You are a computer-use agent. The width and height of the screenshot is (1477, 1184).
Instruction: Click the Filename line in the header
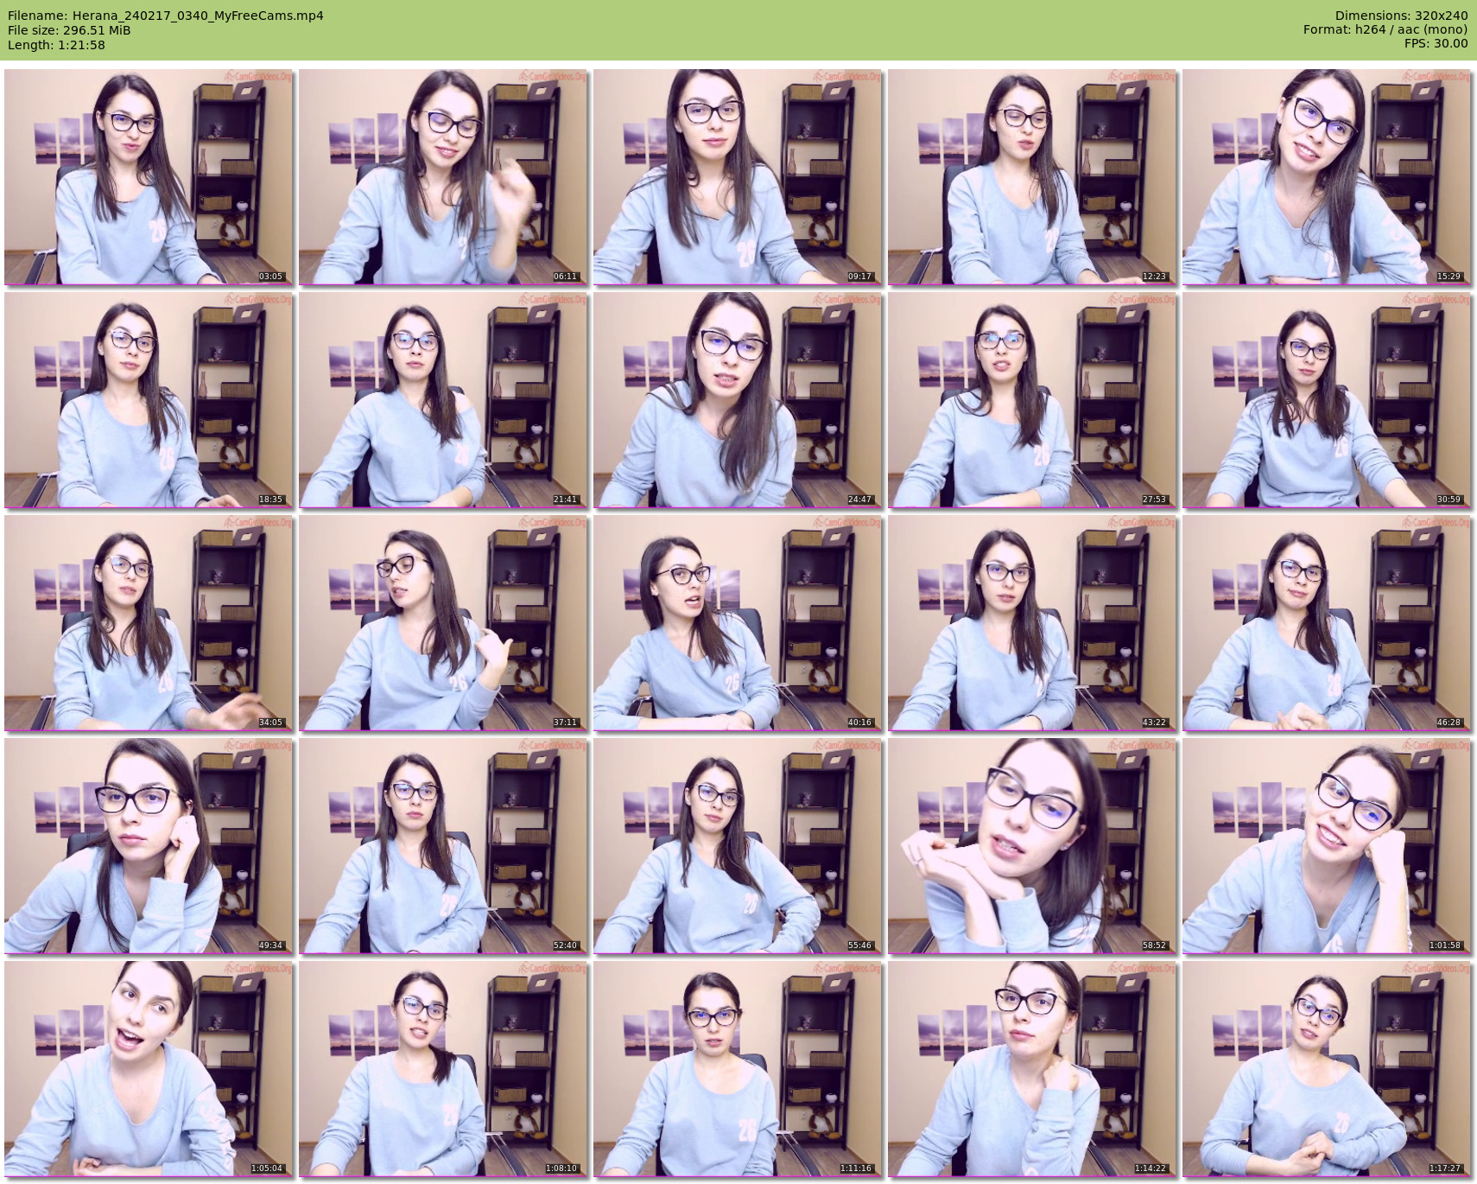point(166,16)
